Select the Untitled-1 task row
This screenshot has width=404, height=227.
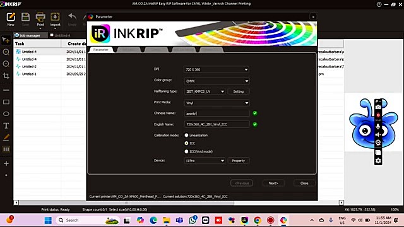pyautogui.click(x=50, y=74)
